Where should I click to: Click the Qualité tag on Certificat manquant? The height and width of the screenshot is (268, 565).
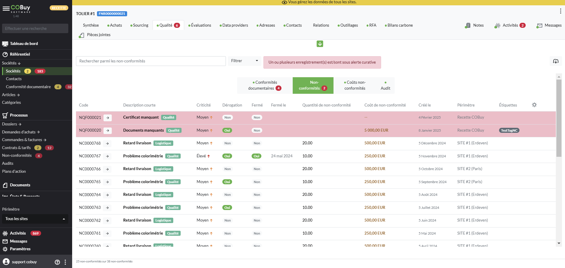pos(169,118)
